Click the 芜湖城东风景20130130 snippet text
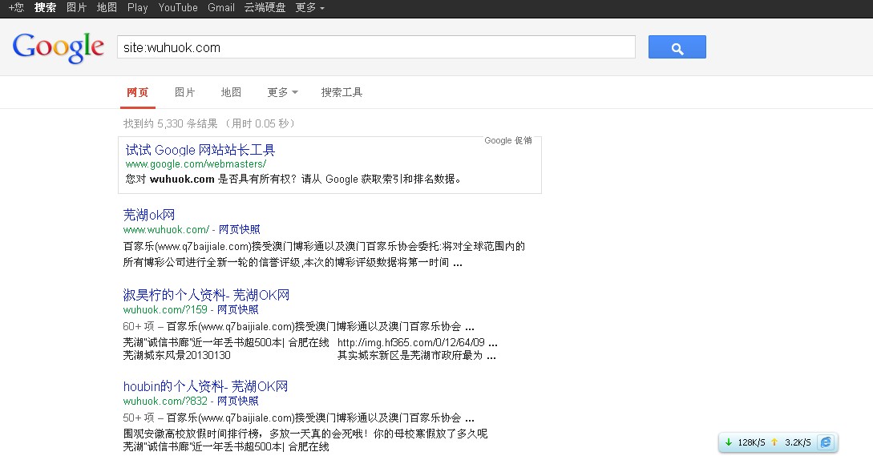This screenshot has width=873, height=456. (x=176, y=355)
